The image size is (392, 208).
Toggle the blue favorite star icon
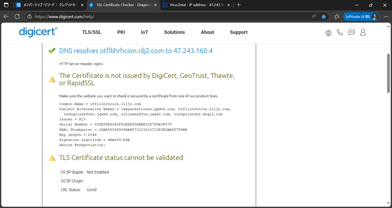pos(323,17)
